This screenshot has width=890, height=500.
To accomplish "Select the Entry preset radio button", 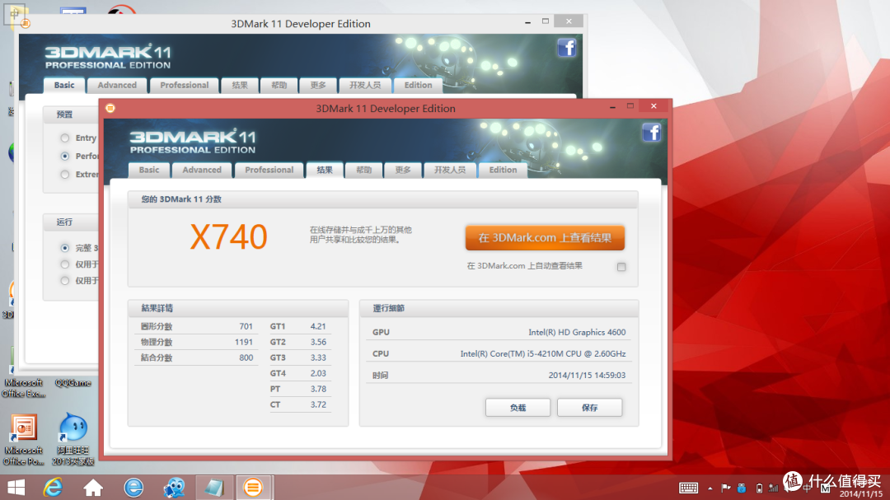I will 65,138.
